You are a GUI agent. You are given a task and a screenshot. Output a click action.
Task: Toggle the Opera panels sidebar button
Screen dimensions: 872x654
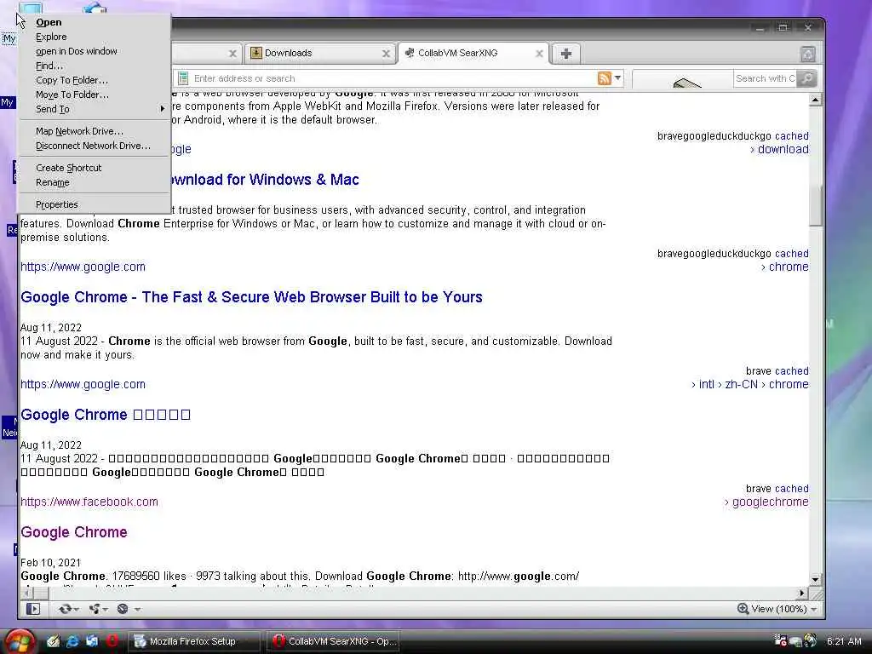(33, 609)
